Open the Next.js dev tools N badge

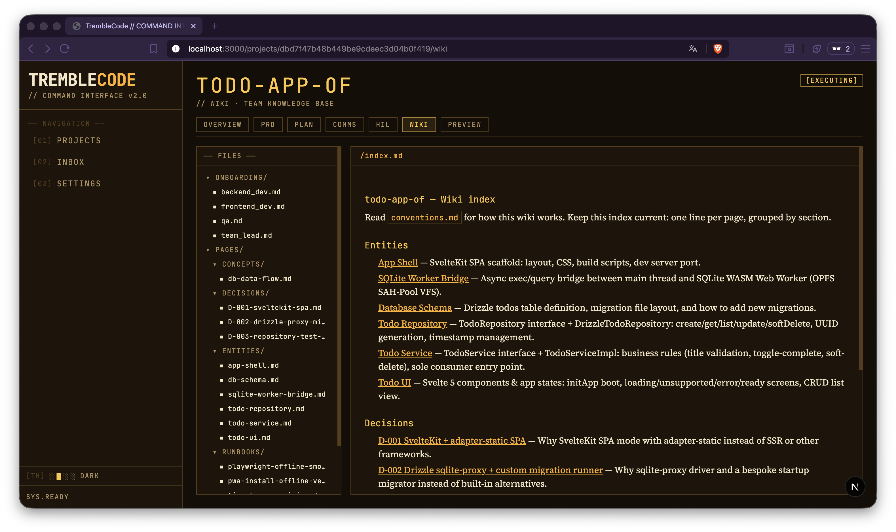pos(855,486)
